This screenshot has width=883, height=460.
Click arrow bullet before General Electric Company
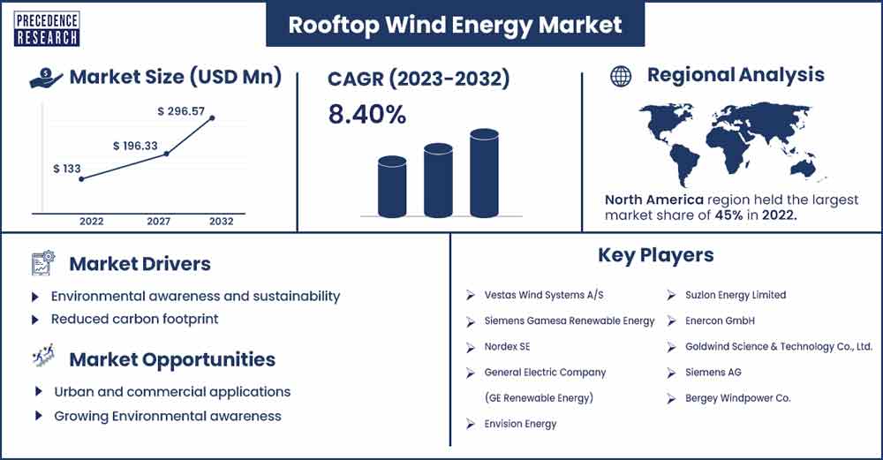coord(471,373)
